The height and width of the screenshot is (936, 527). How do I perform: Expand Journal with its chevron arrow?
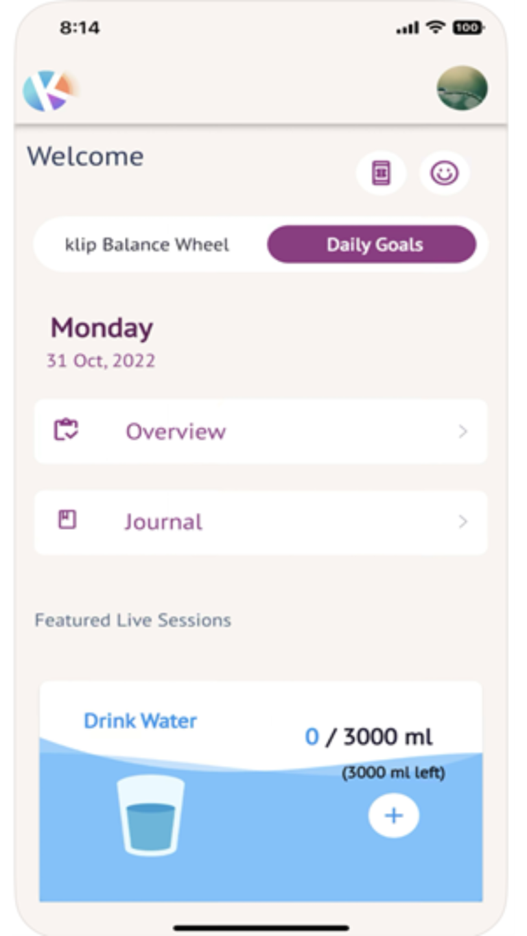pyautogui.click(x=463, y=522)
